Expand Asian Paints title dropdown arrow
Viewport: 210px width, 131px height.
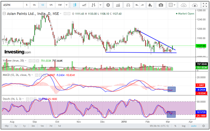[61, 14]
